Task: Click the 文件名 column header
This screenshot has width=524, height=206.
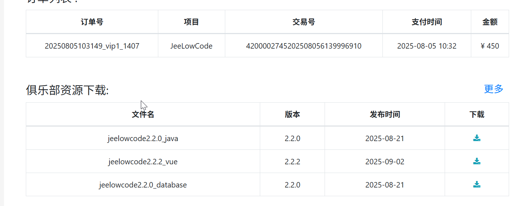Action: pyautogui.click(x=143, y=115)
